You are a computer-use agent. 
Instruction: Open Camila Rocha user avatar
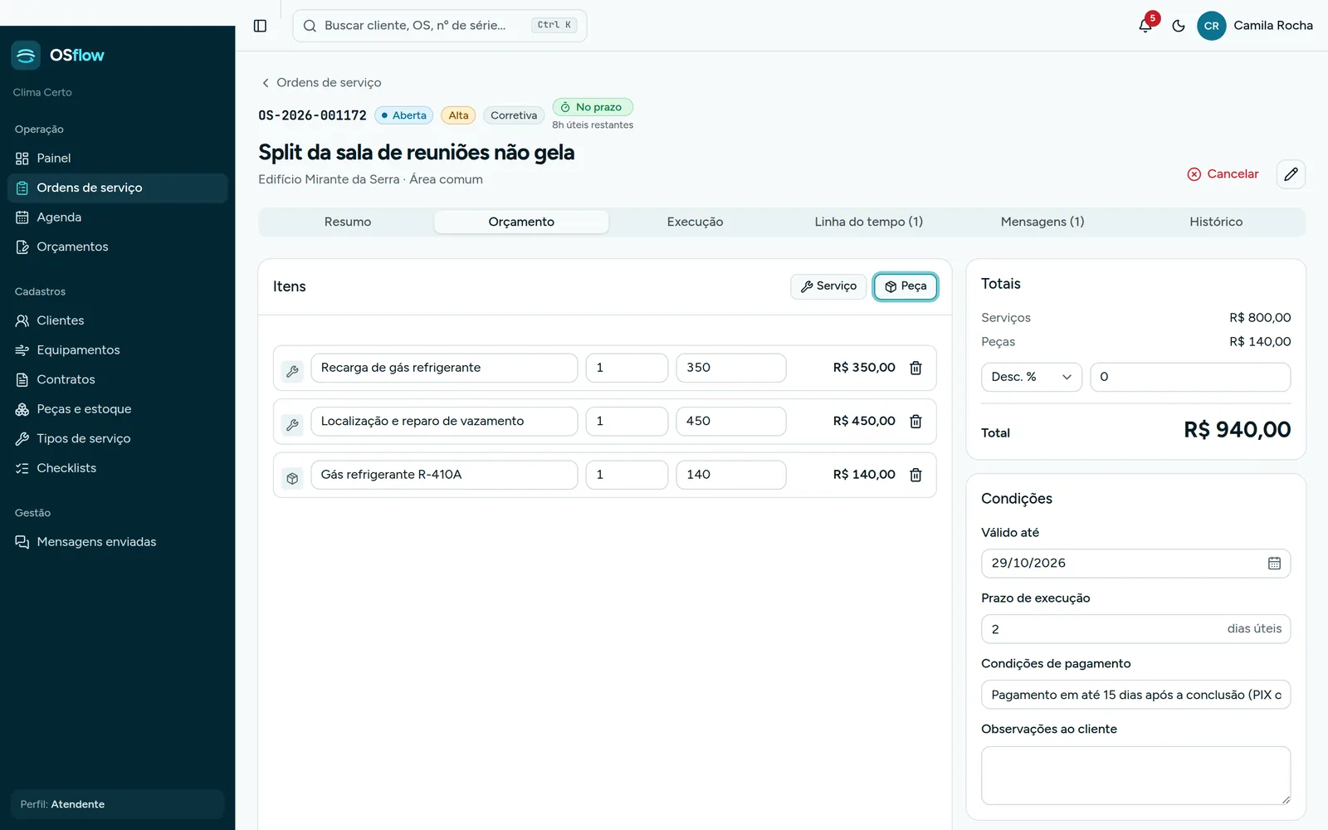coord(1211,26)
